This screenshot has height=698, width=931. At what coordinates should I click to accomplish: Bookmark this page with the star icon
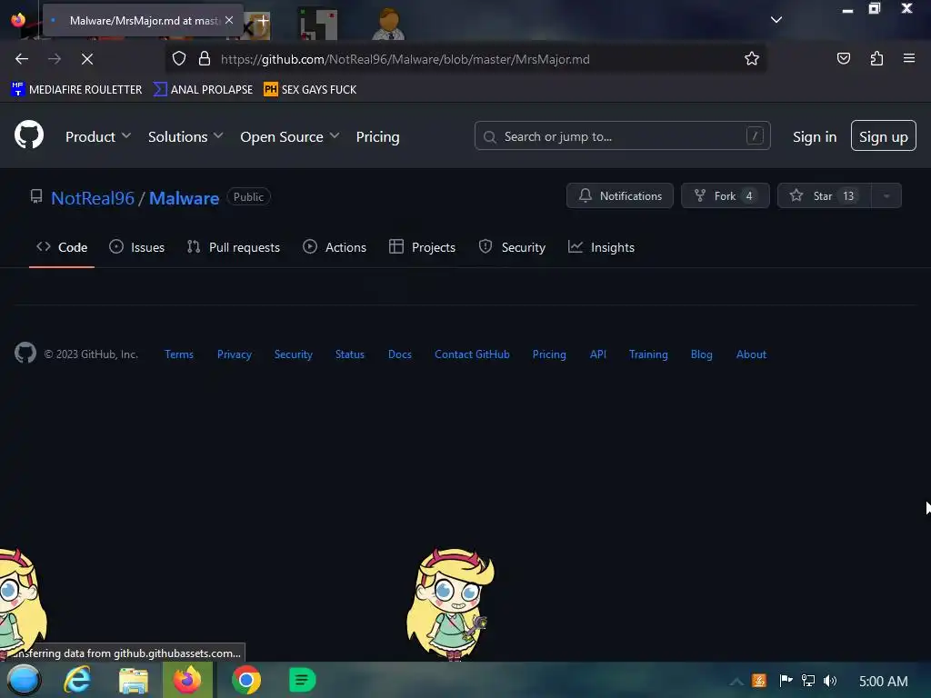[752, 59]
